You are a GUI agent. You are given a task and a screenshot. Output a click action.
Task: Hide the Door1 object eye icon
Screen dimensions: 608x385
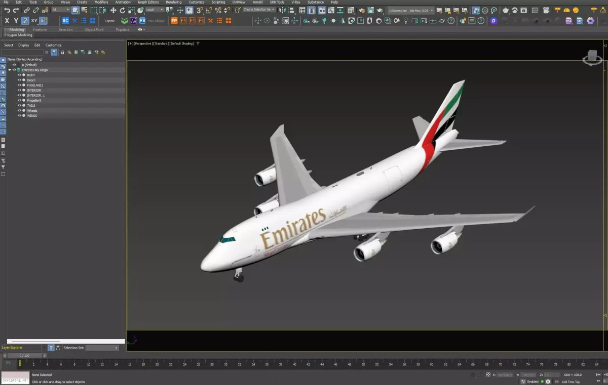click(20, 80)
